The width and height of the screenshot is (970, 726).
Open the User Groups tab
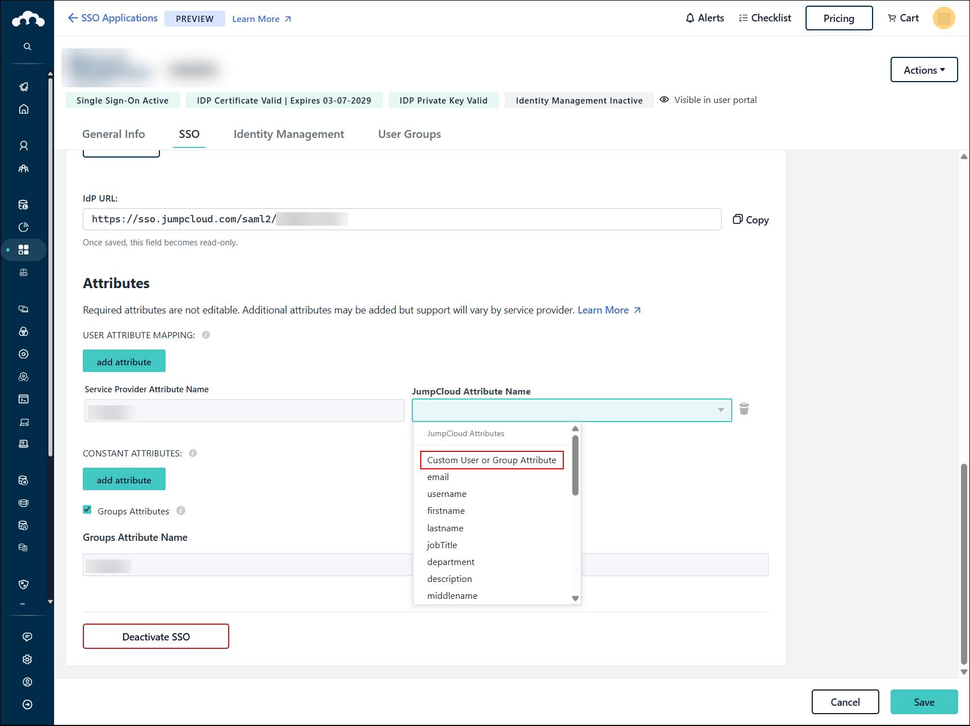410,134
